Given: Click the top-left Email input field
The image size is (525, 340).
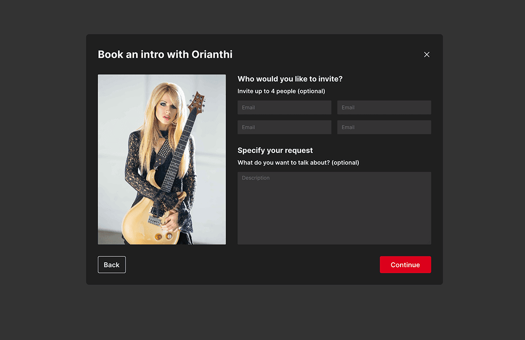Looking at the screenshot, I should 284,107.
